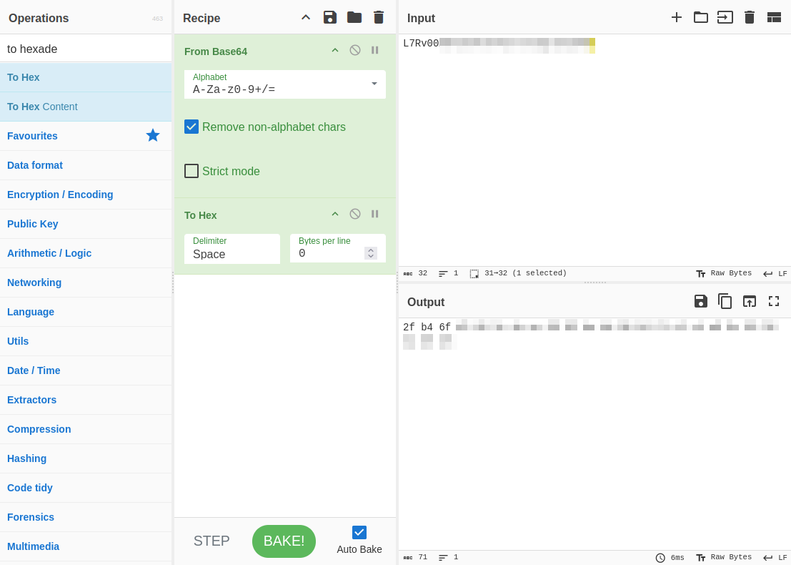The height and width of the screenshot is (565, 791).
Task: Open the To Hex Delimiter dropdown
Action: pyautogui.click(x=232, y=249)
